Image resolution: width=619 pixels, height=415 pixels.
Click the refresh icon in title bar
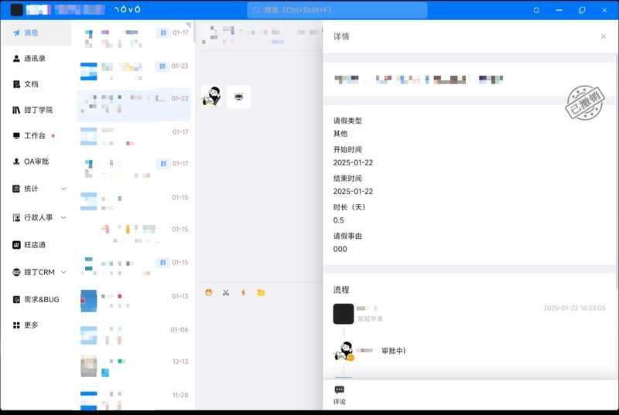click(x=536, y=10)
